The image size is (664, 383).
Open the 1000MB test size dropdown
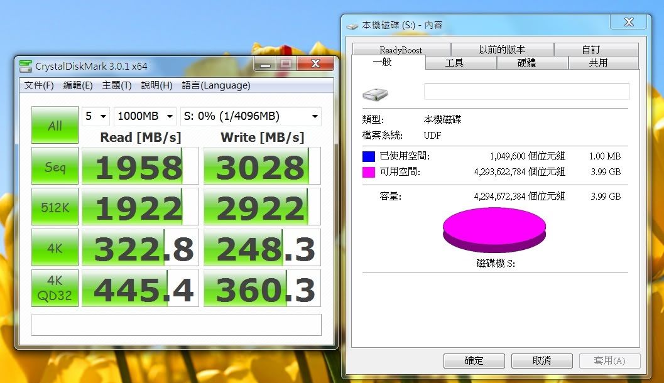(145, 116)
